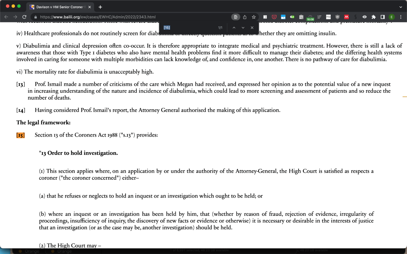Click the highlighted [15] paragraph number
The height and width of the screenshot is (254, 407).
pyautogui.click(x=20, y=135)
